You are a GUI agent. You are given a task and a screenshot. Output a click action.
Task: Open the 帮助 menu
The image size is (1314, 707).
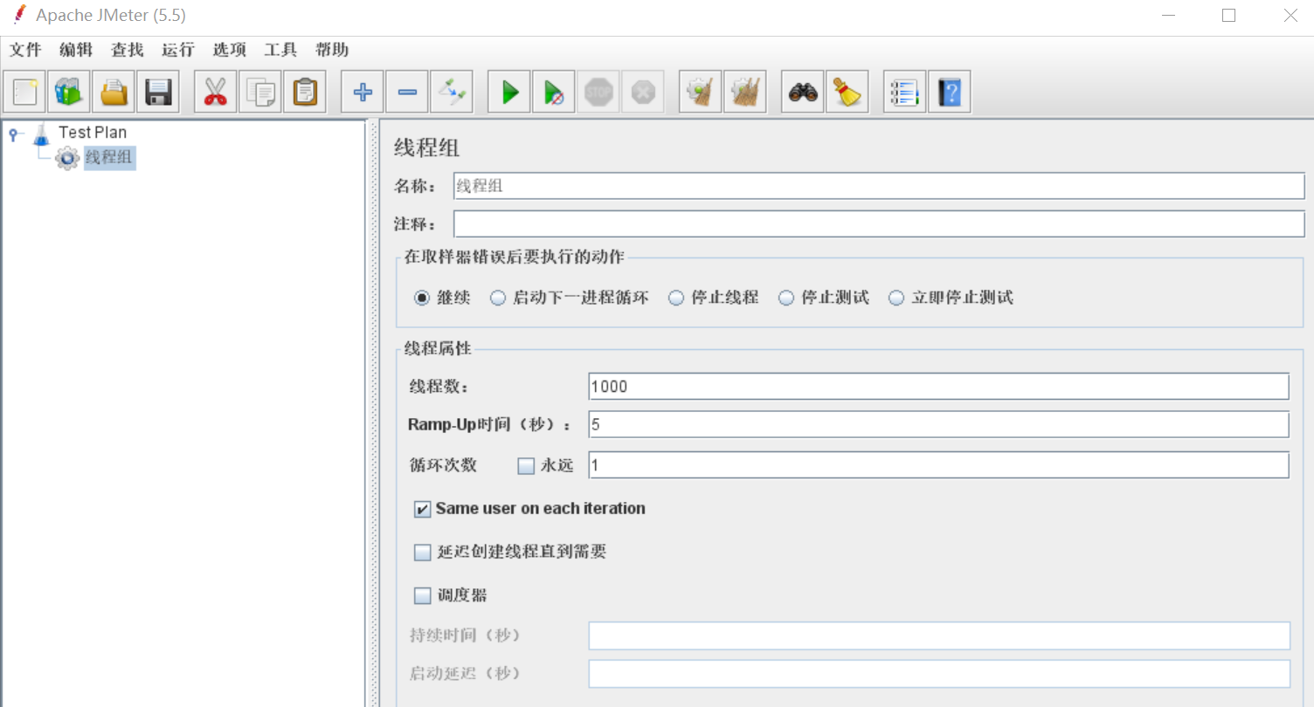[332, 50]
